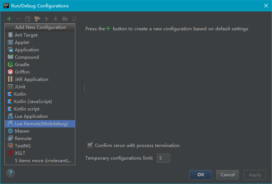272x184 pixels.
Task: Click the Compound folder icon
Action: point(10,57)
